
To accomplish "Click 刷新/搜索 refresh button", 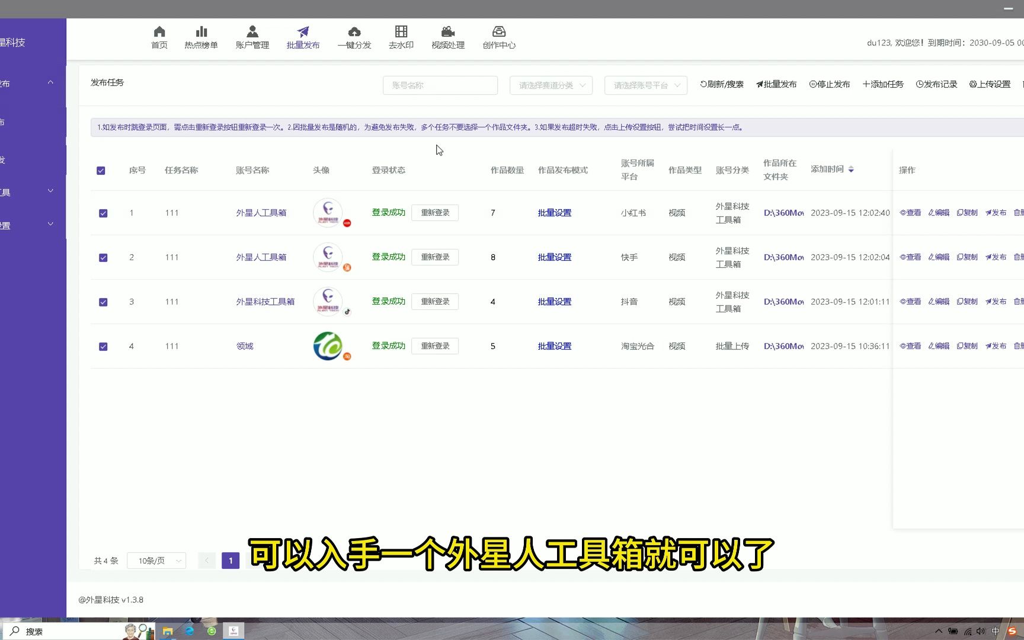I will pos(722,84).
